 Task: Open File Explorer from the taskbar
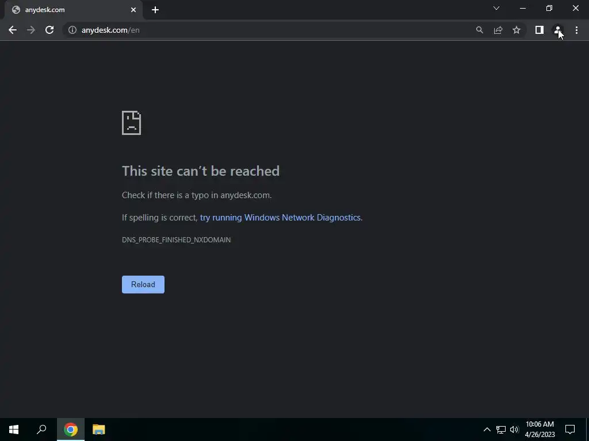99,430
